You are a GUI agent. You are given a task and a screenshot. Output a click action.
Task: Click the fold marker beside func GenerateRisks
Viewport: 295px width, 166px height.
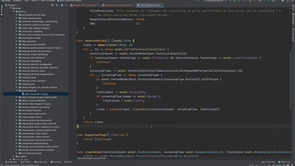[x=75, y=41]
